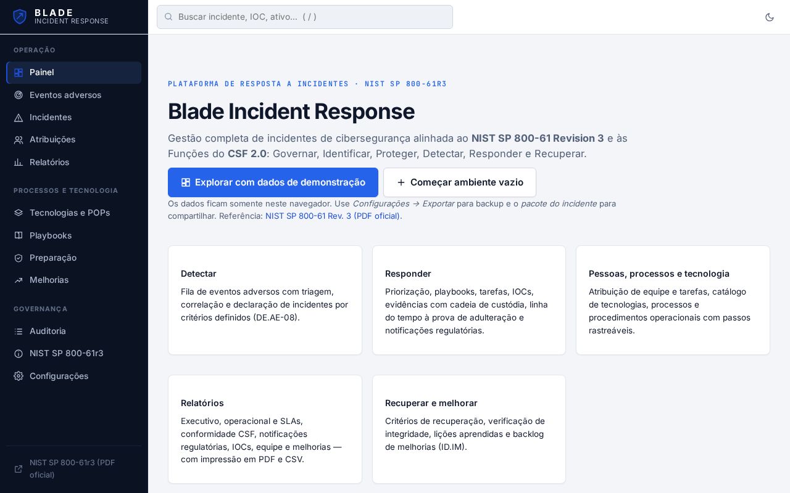
Task: Go to the Auditoria page
Action: pos(73,331)
